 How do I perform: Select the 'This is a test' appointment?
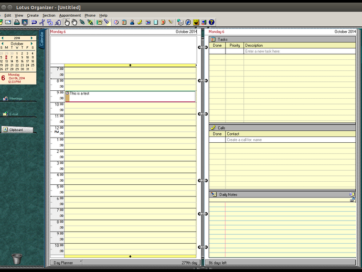130,97
